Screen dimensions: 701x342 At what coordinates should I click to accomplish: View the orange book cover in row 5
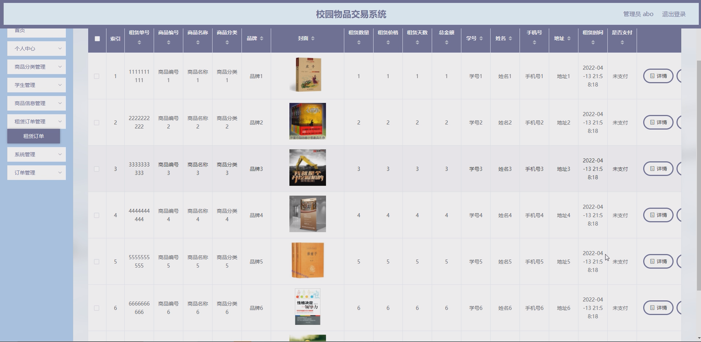pyautogui.click(x=308, y=261)
